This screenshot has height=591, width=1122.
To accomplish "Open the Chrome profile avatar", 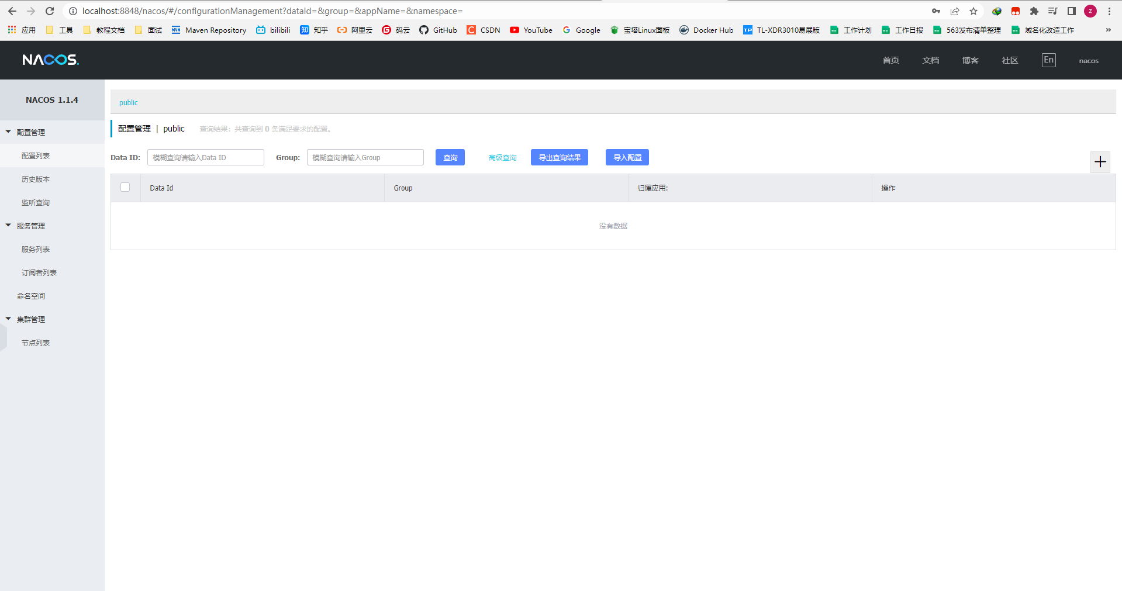I will pos(1090,11).
